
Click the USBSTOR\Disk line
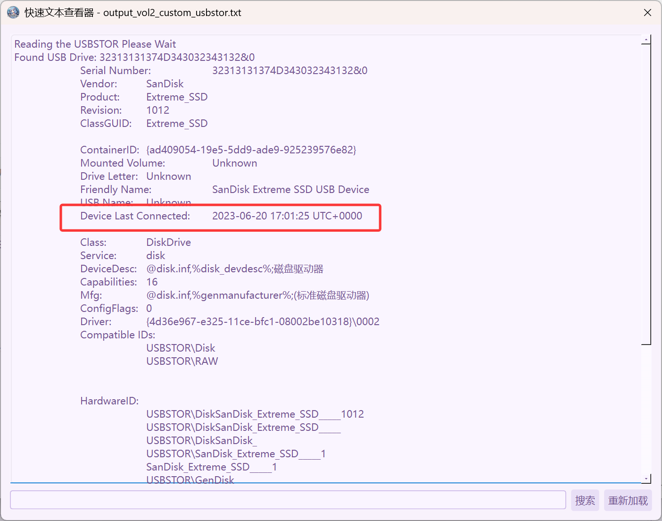click(x=181, y=348)
